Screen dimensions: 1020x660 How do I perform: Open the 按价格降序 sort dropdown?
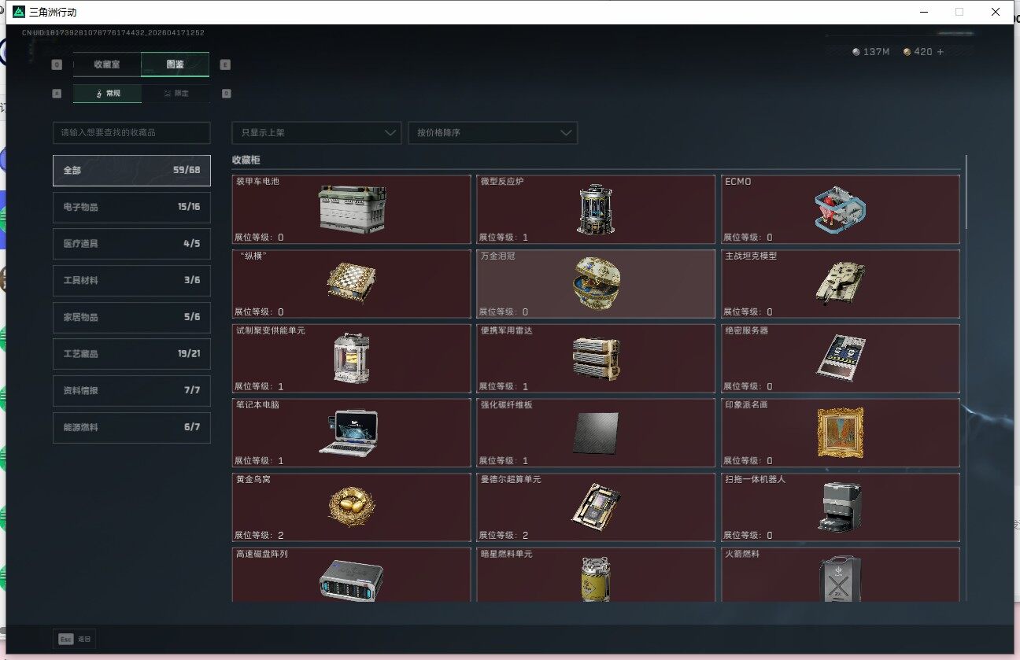tap(492, 133)
